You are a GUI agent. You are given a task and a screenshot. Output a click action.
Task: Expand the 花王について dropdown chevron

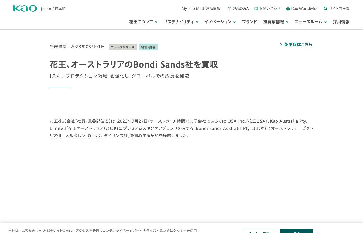pos(156,22)
